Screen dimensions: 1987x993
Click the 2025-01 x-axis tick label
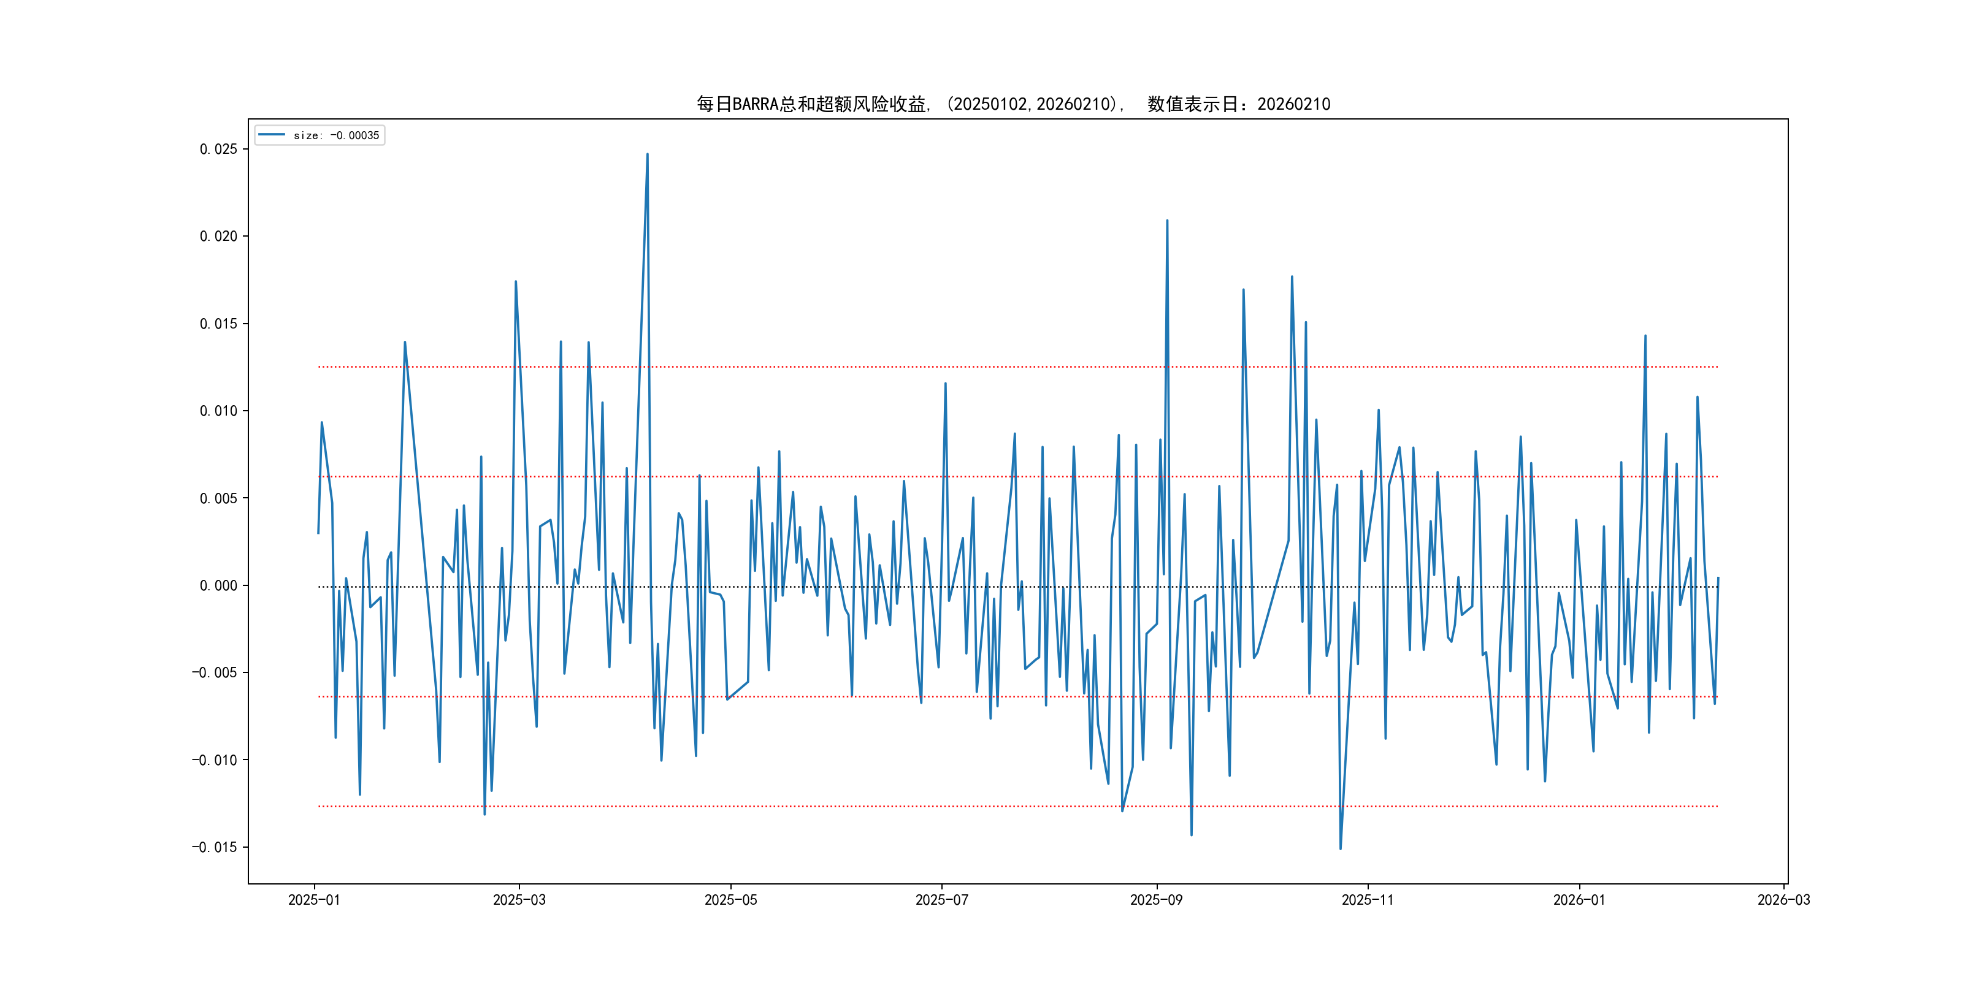tap(314, 900)
